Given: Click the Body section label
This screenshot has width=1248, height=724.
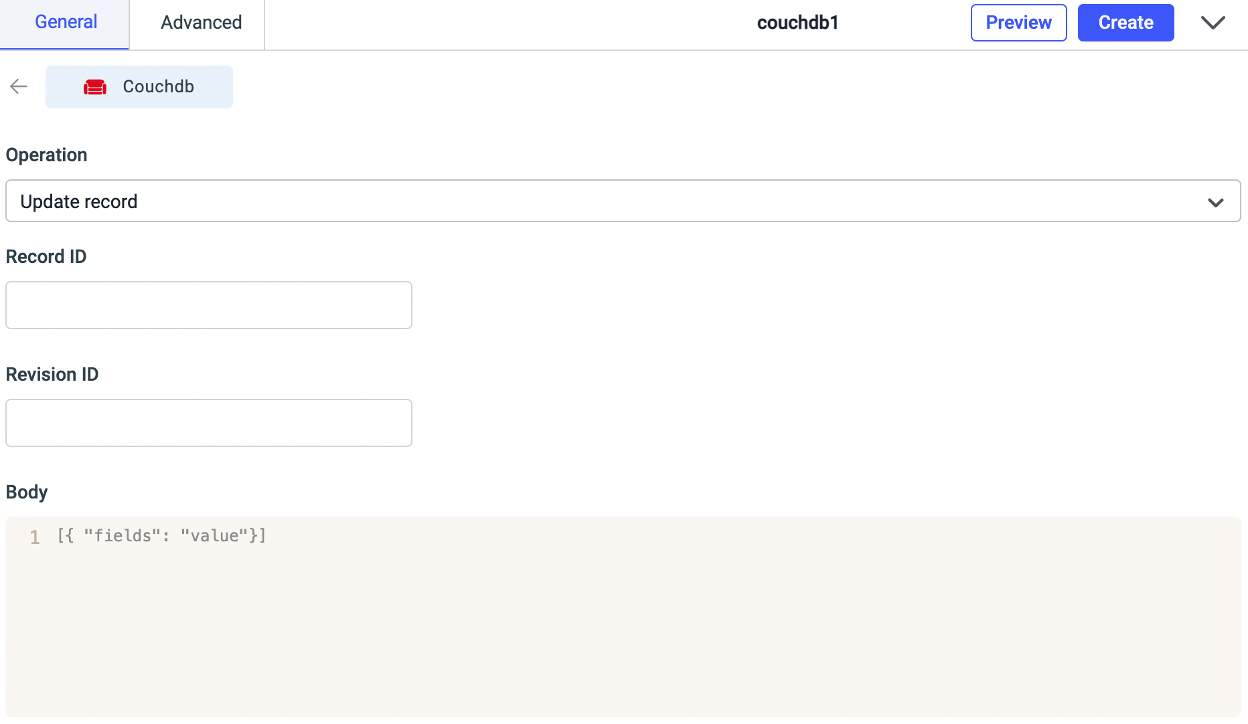Looking at the screenshot, I should [27, 492].
